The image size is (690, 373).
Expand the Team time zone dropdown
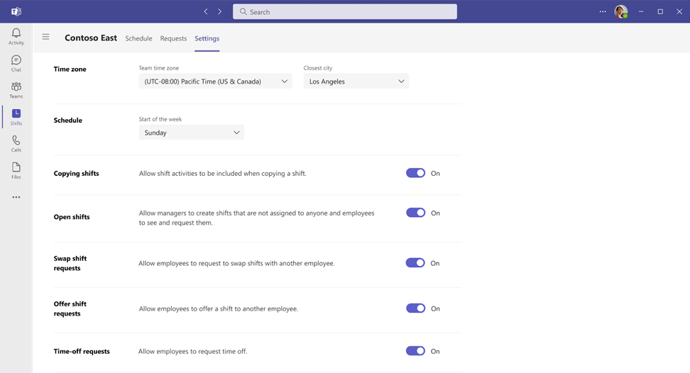pyautogui.click(x=216, y=82)
